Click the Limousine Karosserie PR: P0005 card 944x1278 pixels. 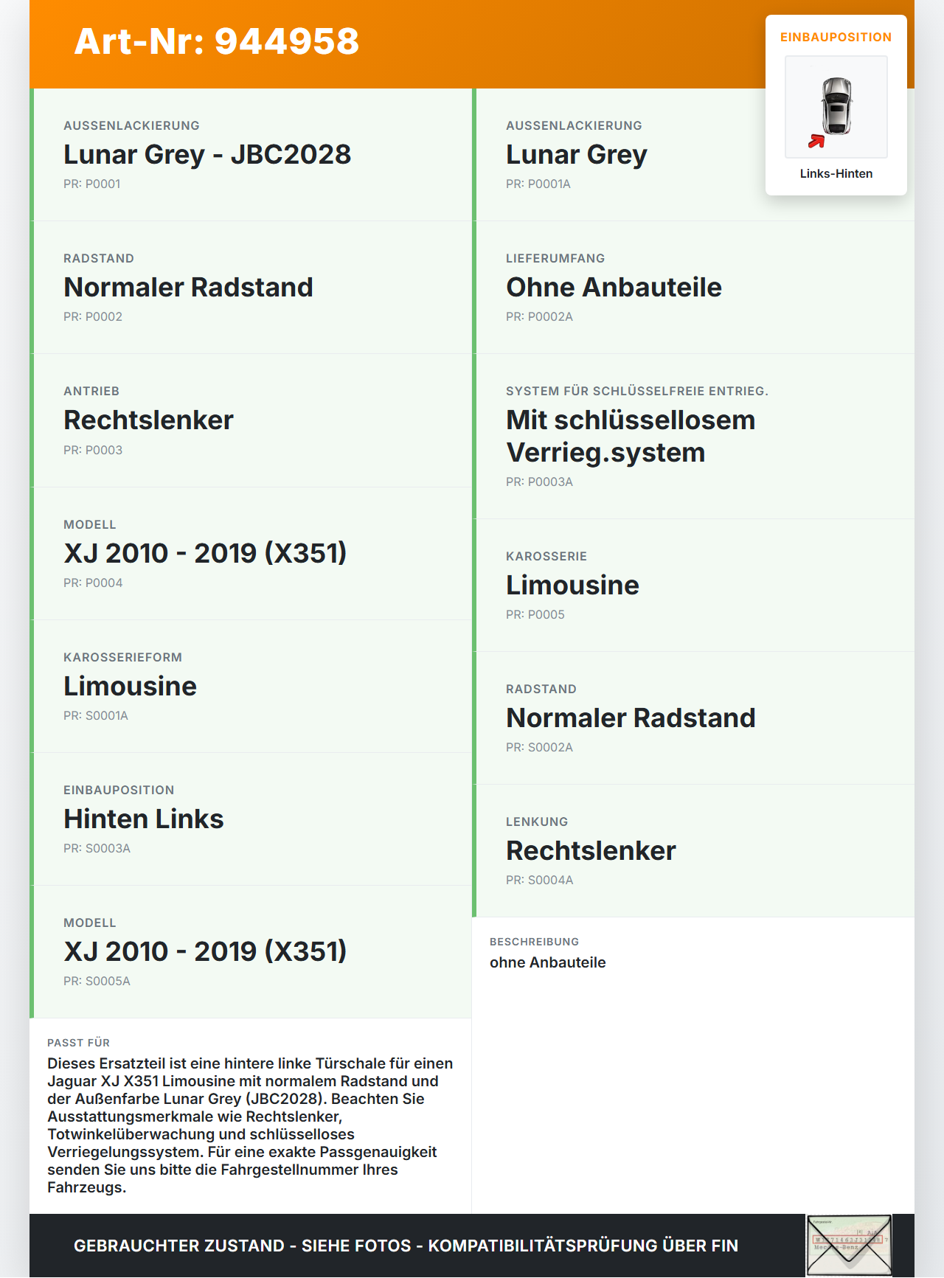click(x=693, y=586)
